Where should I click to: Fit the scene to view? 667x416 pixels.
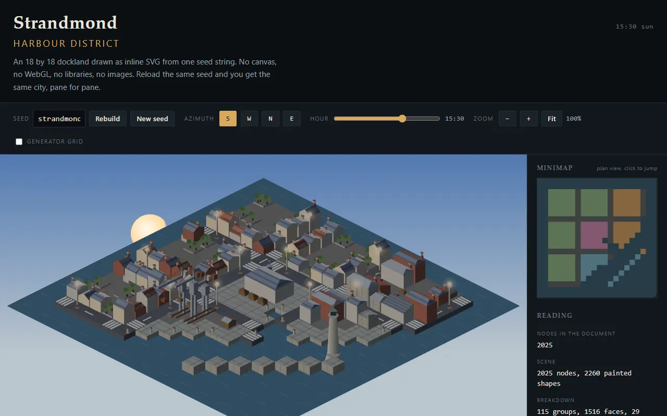552,119
